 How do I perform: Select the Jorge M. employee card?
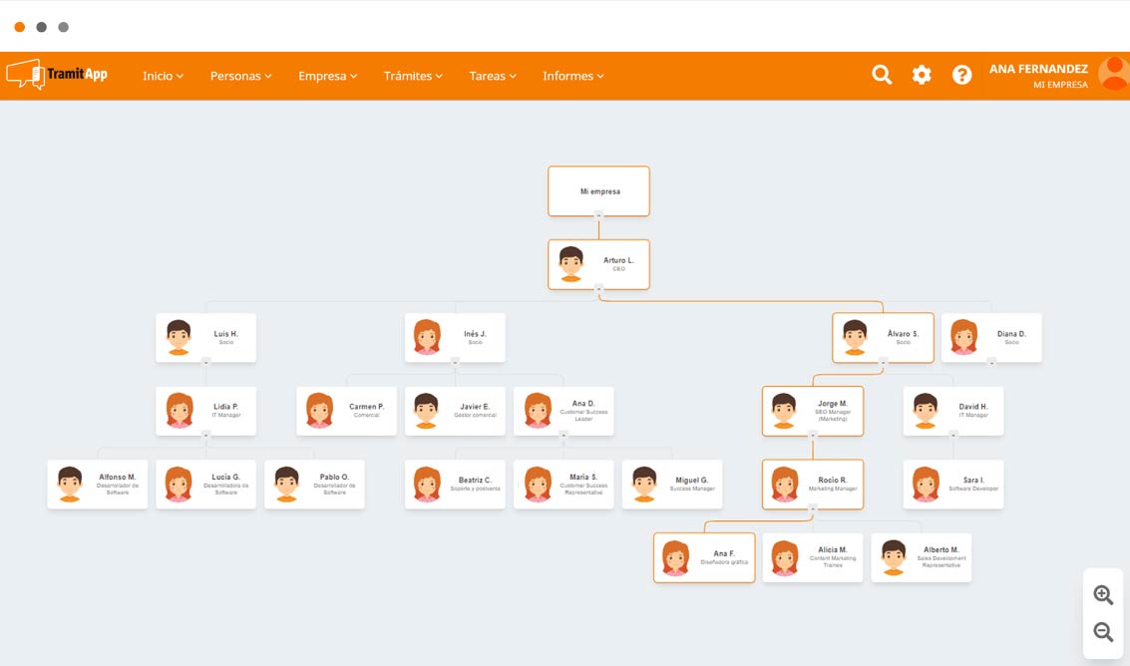pyautogui.click(x=813, y=411)
